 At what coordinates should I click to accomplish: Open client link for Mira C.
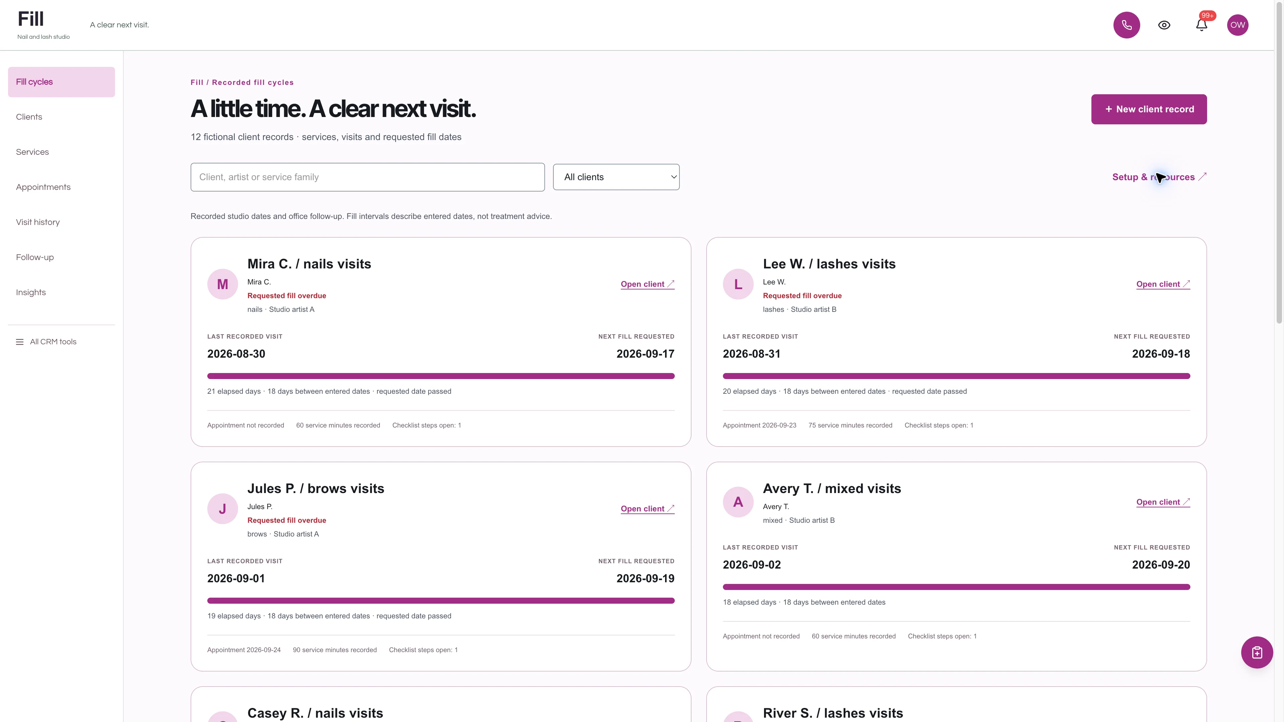647,284
